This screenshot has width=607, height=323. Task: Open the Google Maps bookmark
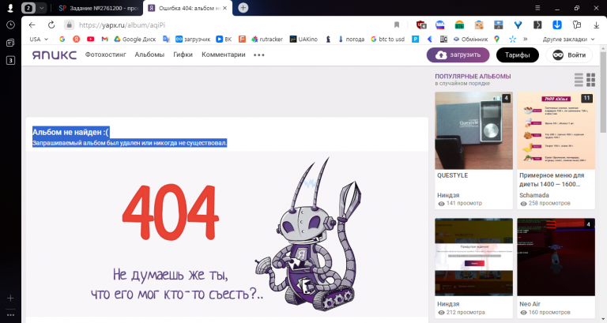496,39
